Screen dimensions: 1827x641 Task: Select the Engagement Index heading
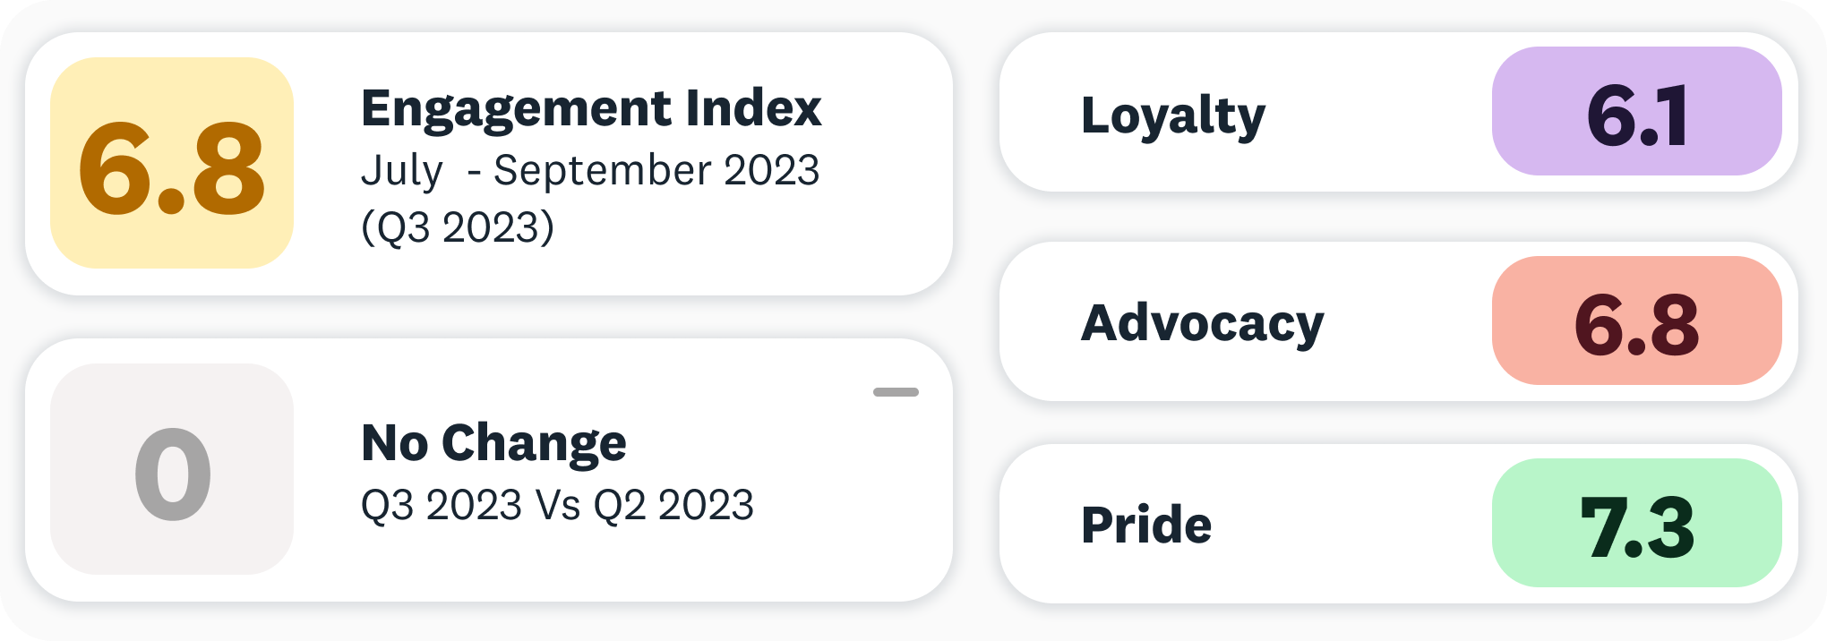point(591,110)
